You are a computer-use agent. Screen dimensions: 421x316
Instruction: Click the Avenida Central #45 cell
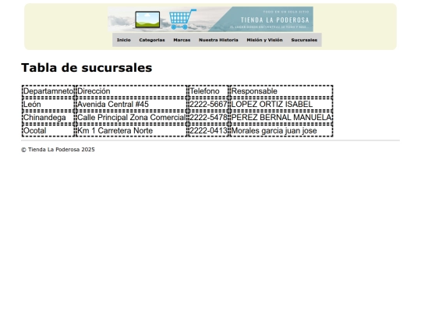(x=131, y=105)
